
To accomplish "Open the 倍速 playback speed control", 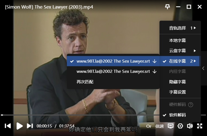I will 159,126.
